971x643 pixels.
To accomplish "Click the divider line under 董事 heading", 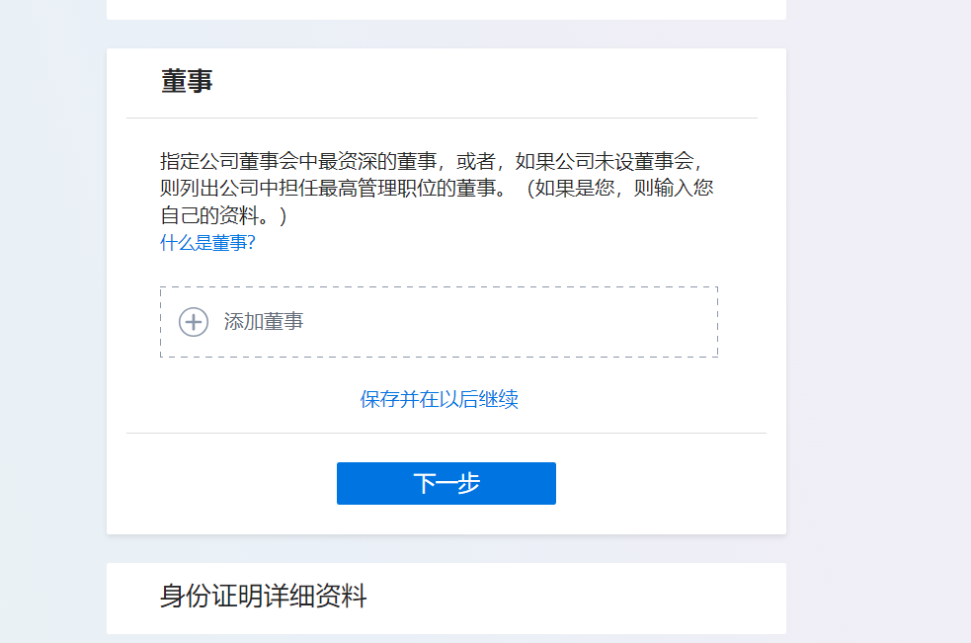I will (x=443, y=118).
